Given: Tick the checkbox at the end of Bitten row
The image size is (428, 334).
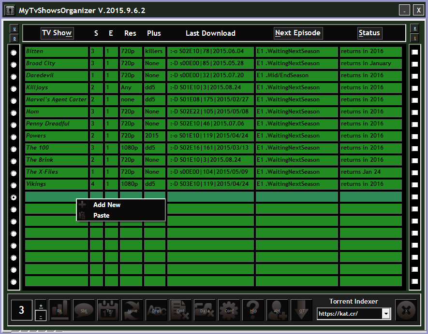Looking at the screenshot, I should click(x=414, y=52).
